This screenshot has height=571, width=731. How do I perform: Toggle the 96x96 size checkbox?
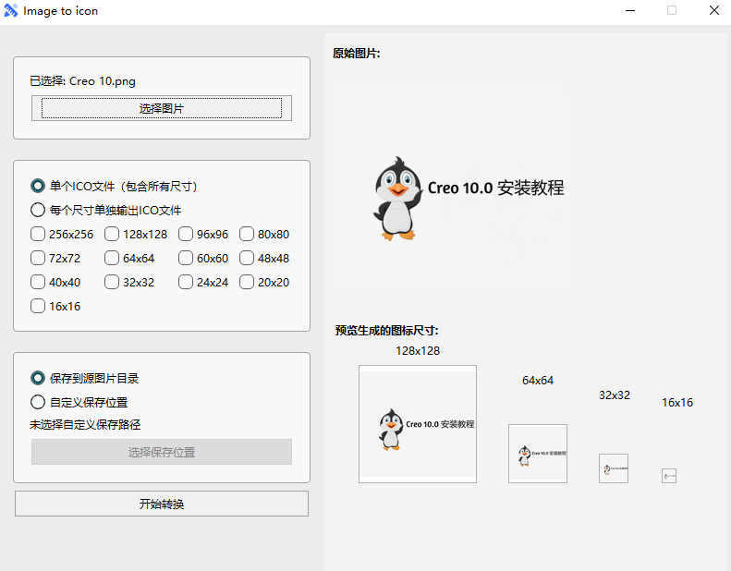pos(186,234)
